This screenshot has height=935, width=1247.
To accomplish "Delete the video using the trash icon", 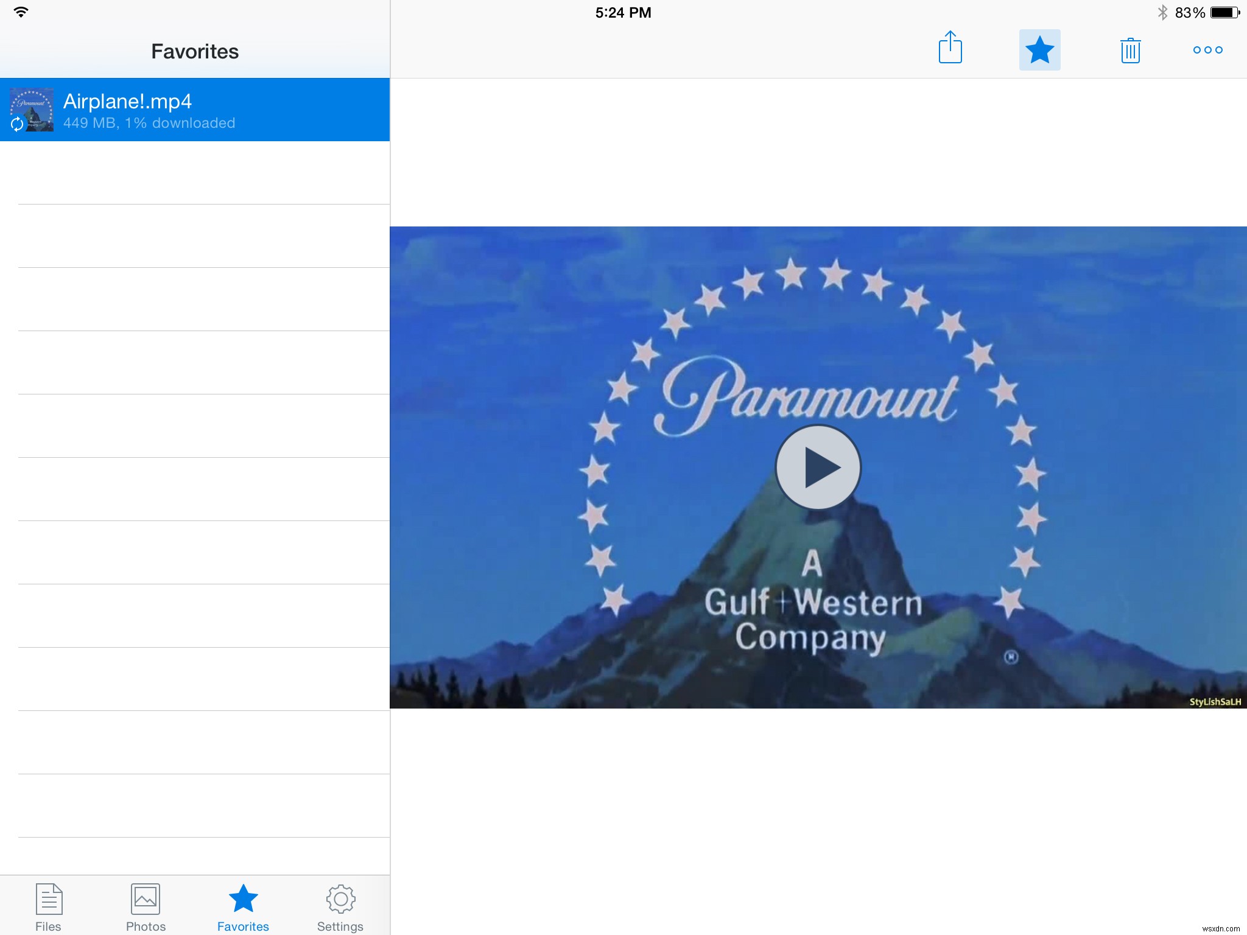I will click(1130, 49).
